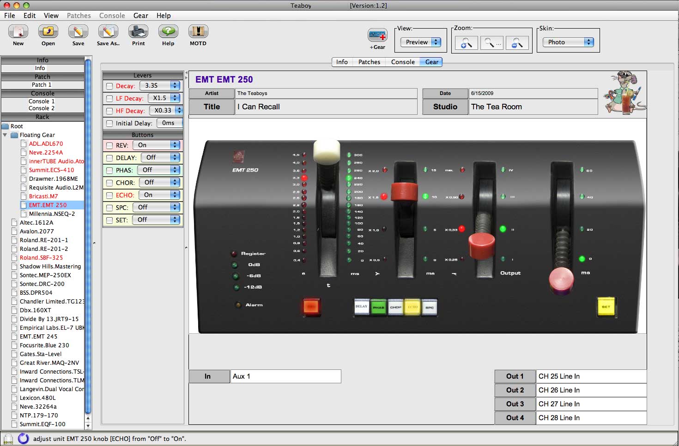Toggle the PHAS checkbox

tap(109, 170)
